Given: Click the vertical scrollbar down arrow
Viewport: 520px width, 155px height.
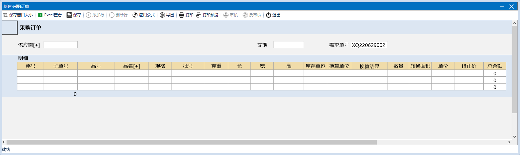Looking at the screenshot, I should click(514, 137).
